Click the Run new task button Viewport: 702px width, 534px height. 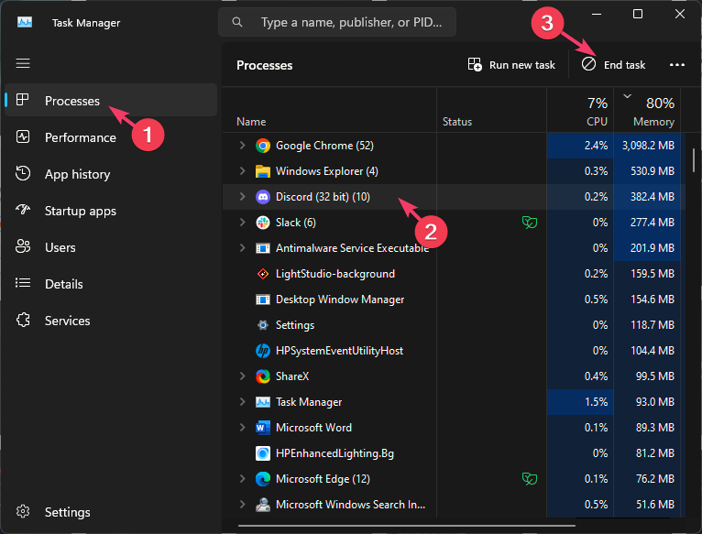tap(511, 65)
